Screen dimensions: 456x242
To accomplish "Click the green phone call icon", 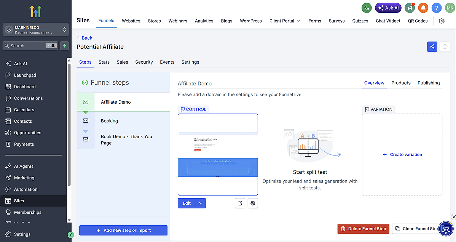I will 367,8.
